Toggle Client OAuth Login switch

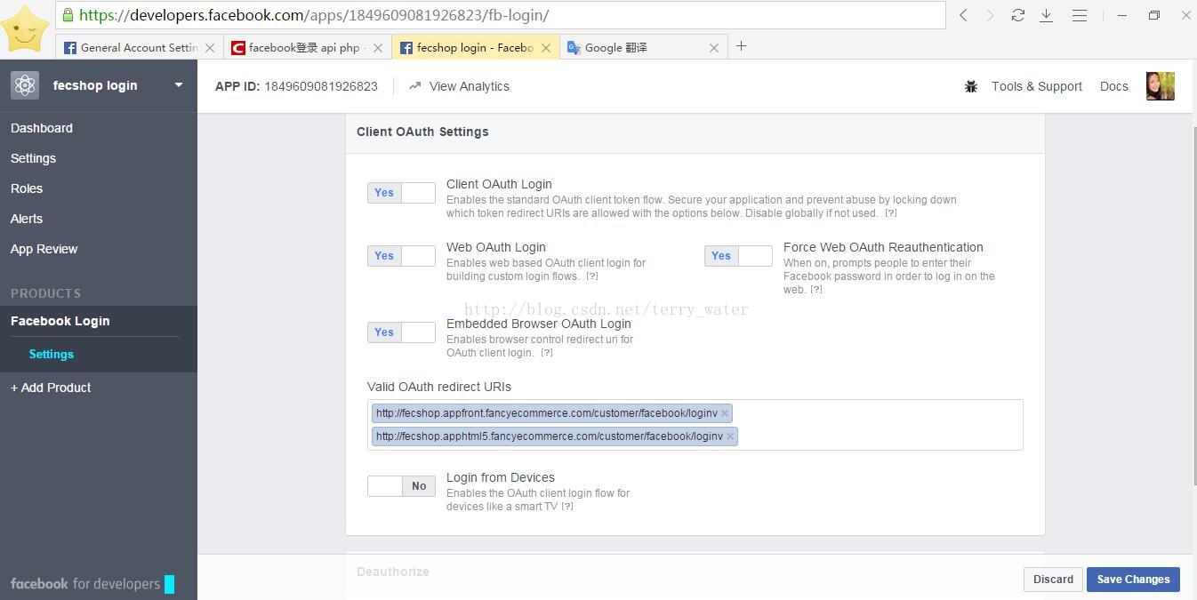coord(401,193)
